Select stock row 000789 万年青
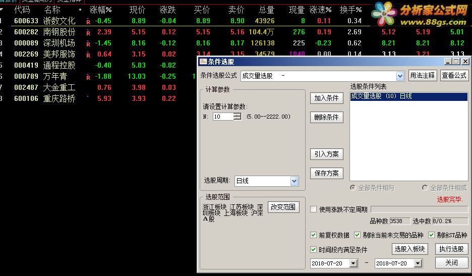This screenshot has height=276, width=472. click(x=98, y=76)
